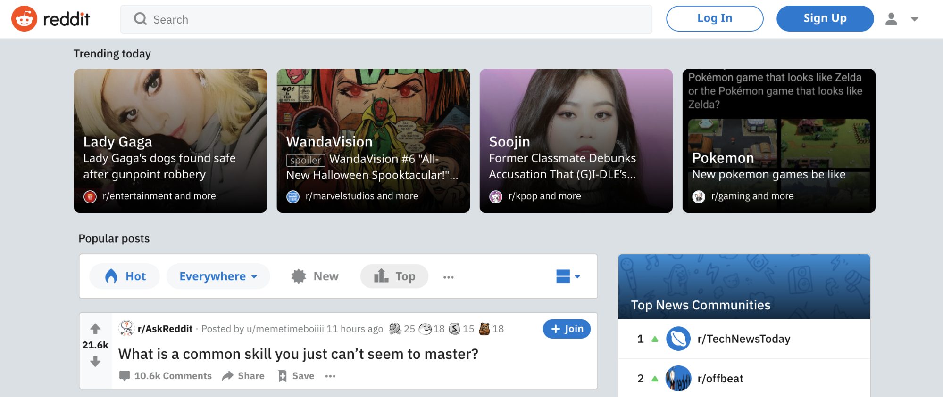Click 'r/kpop and more' text
This screenshot has height=397, width=943.
(544, 196)
